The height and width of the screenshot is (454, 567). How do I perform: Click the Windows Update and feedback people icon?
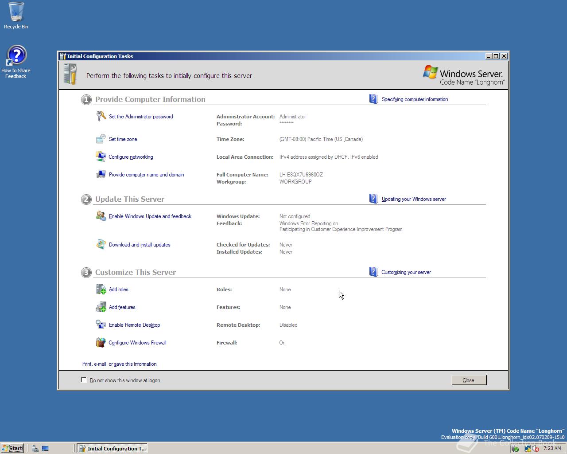pos(101,216)
